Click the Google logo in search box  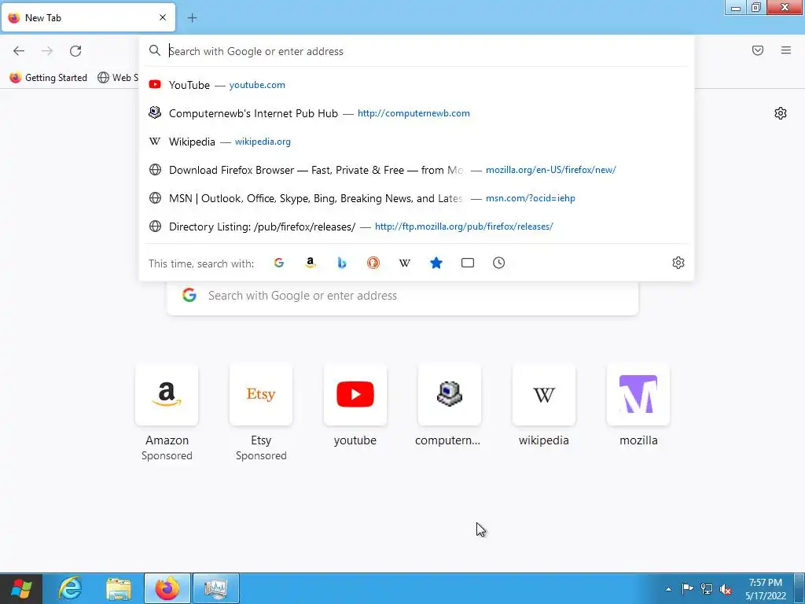pos(189,295)
